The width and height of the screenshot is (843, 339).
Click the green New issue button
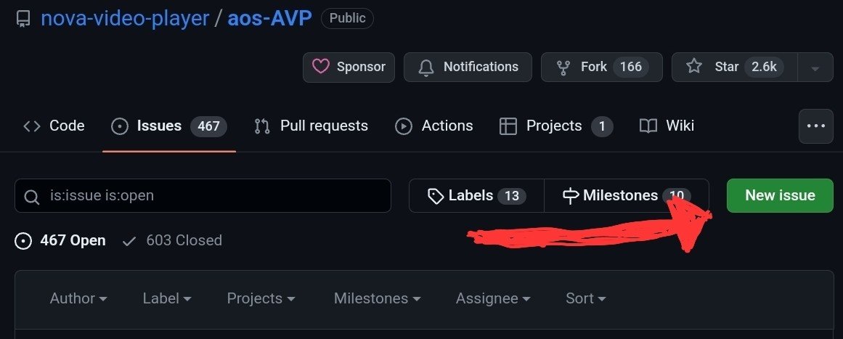780,196
